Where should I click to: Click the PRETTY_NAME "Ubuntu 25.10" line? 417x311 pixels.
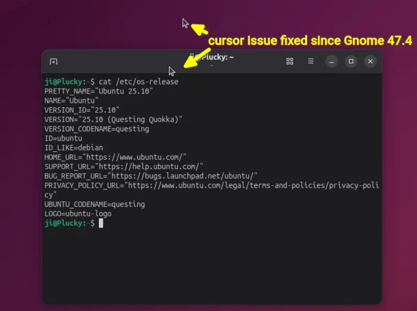(x=98, y=91)
